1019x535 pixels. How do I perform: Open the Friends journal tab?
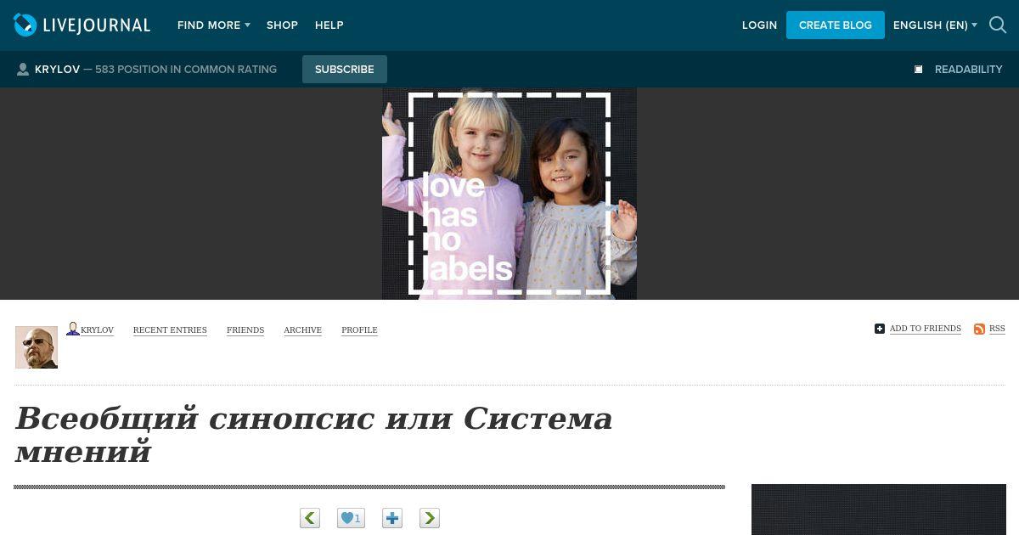pos(245,329)
